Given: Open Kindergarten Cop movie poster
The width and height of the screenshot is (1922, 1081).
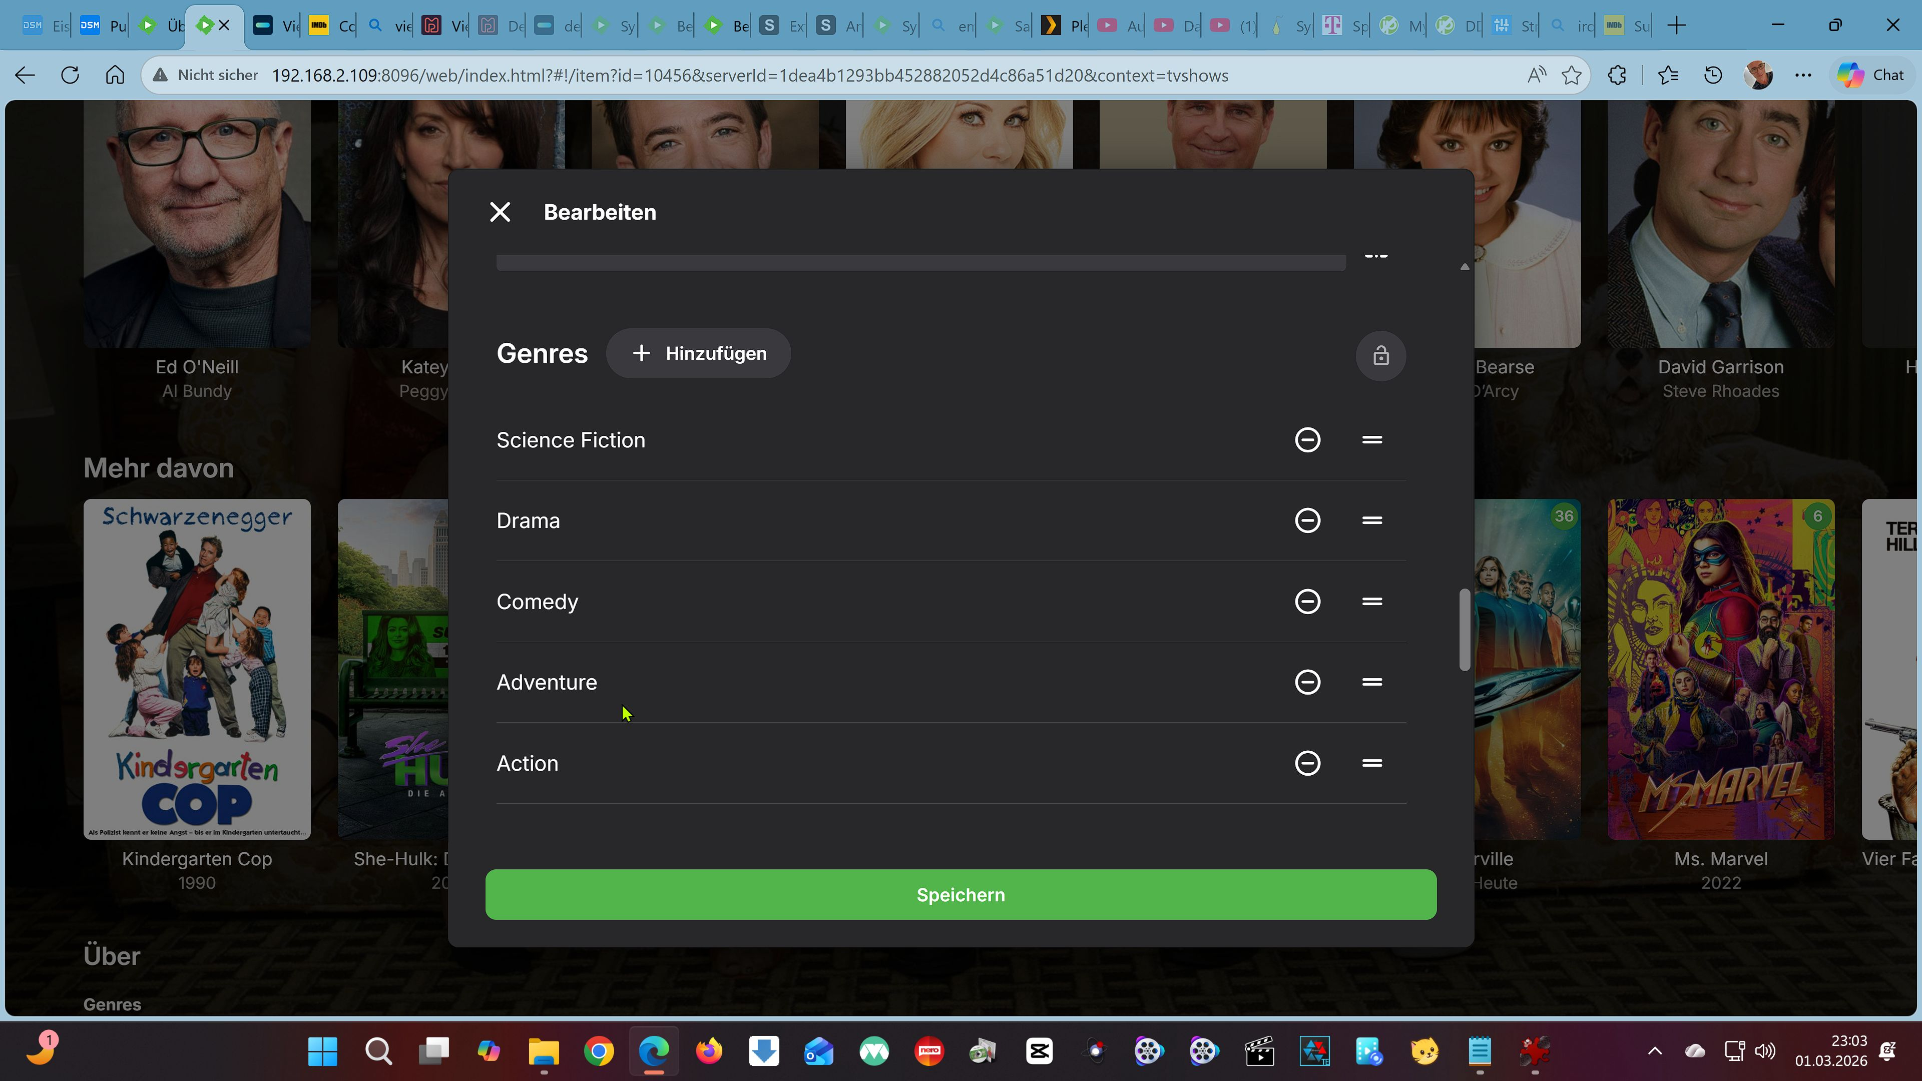Looking at the screenshot, I should tap(197, 669).
